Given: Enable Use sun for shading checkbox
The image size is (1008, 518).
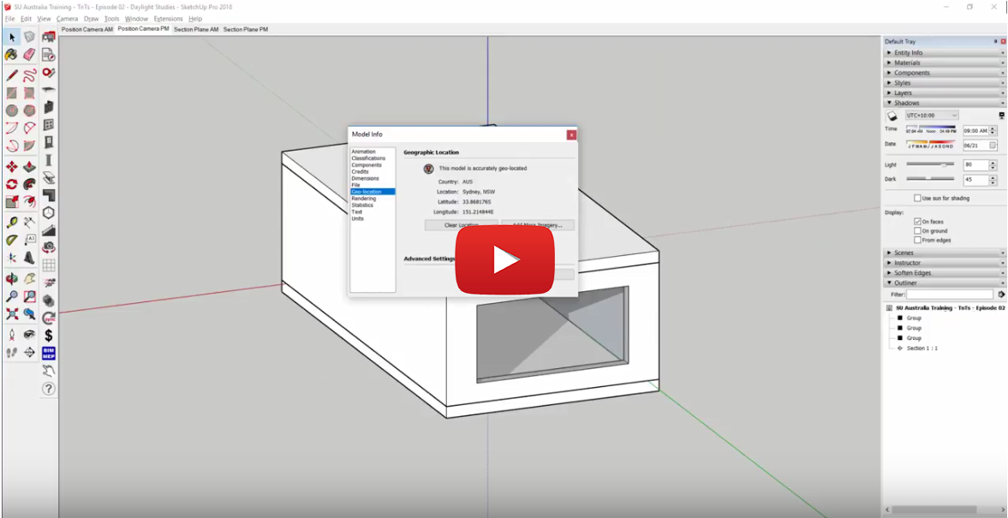Looking at the screenshot, I should [917, 198].
